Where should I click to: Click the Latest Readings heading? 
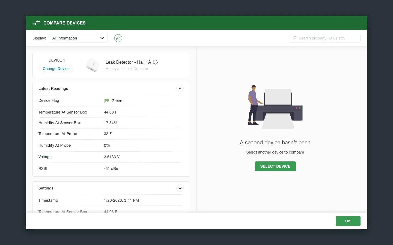coord(53,88)
